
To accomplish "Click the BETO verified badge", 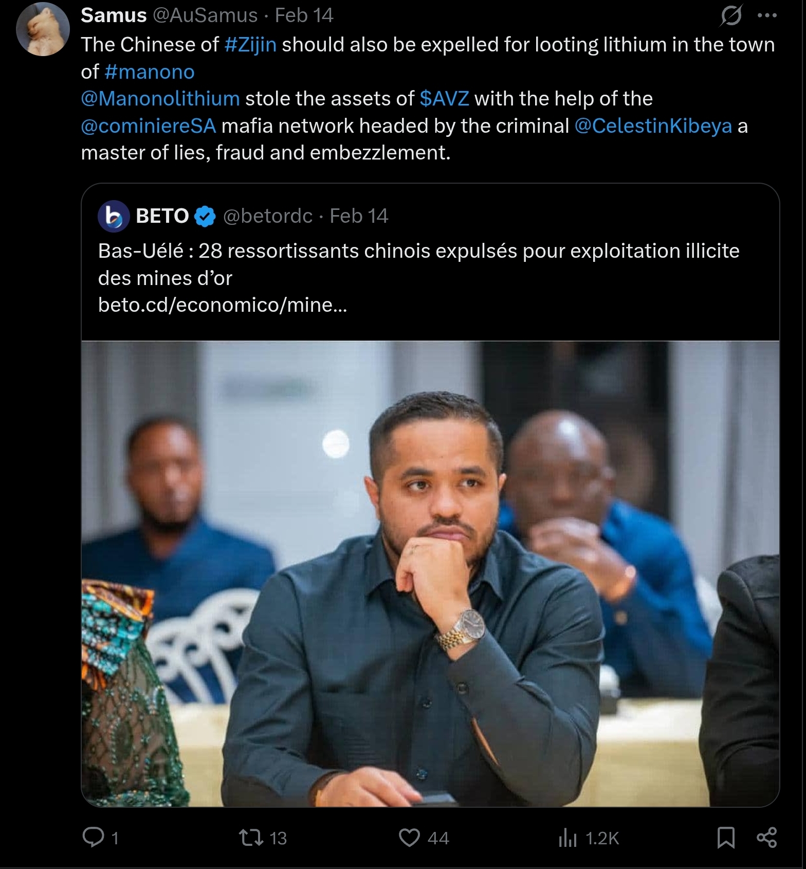I will (x=206, y=216).
